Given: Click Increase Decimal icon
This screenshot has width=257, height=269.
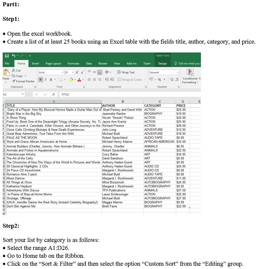Looking at the screenshot, I should click(172, 80).
